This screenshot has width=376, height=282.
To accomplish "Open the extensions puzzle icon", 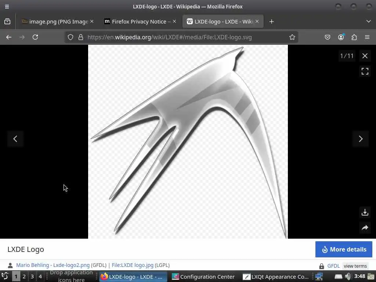I will (354, 37).
